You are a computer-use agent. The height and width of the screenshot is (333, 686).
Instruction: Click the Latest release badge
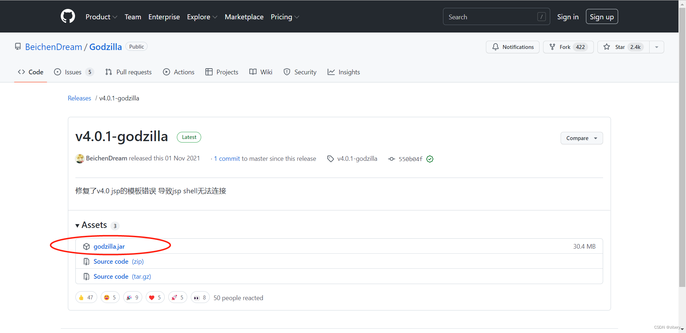[x=189, y=137]
